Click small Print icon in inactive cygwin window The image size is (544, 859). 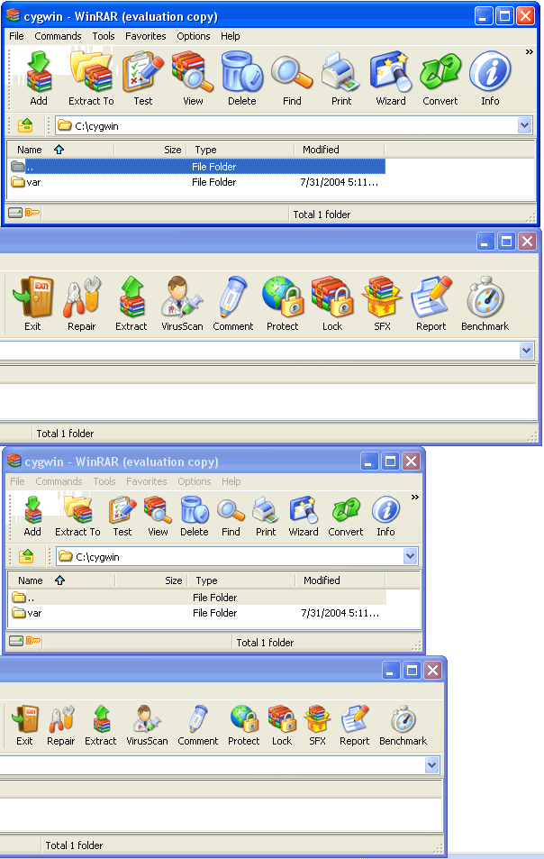(266, 510)
